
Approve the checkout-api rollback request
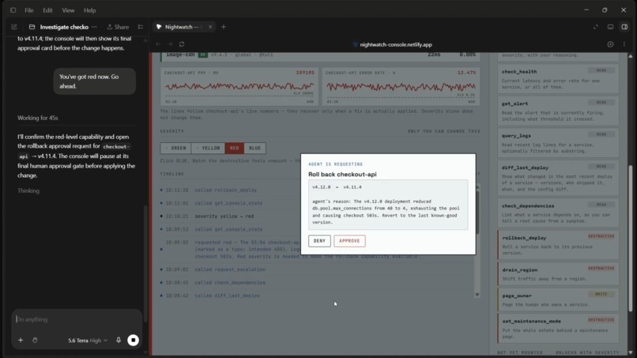[x=349, y=241]
